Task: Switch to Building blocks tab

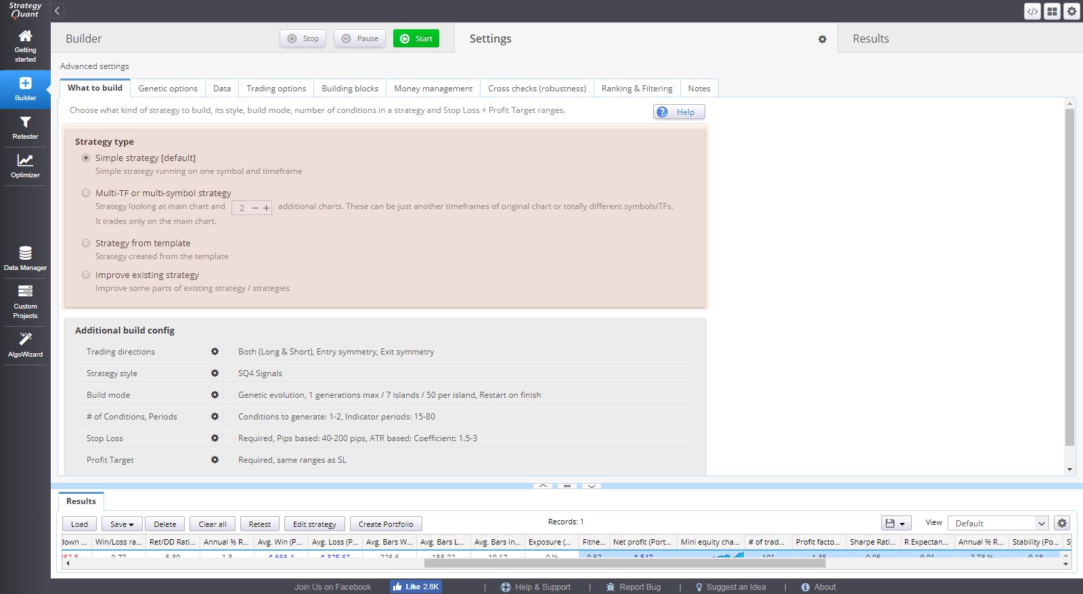Action: pos(350,89)
